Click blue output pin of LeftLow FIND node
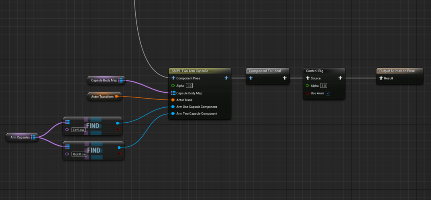Viewport: 431px width, 200px height. [117, 123]
